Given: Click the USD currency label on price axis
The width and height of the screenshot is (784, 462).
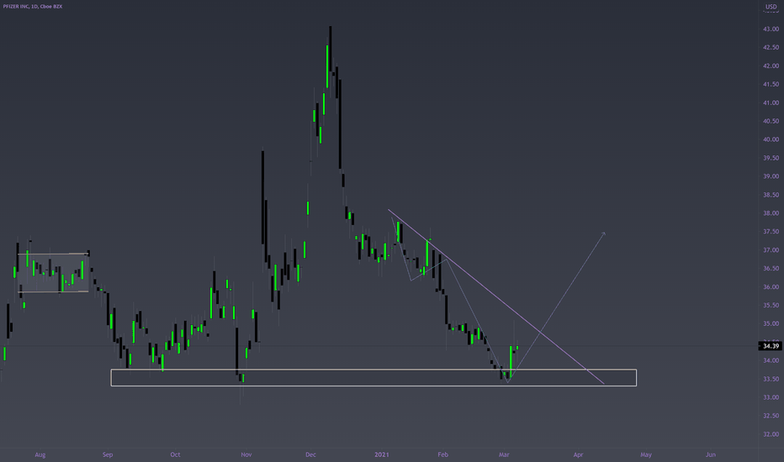Looking at the screenshot, I should coord(771,7).
